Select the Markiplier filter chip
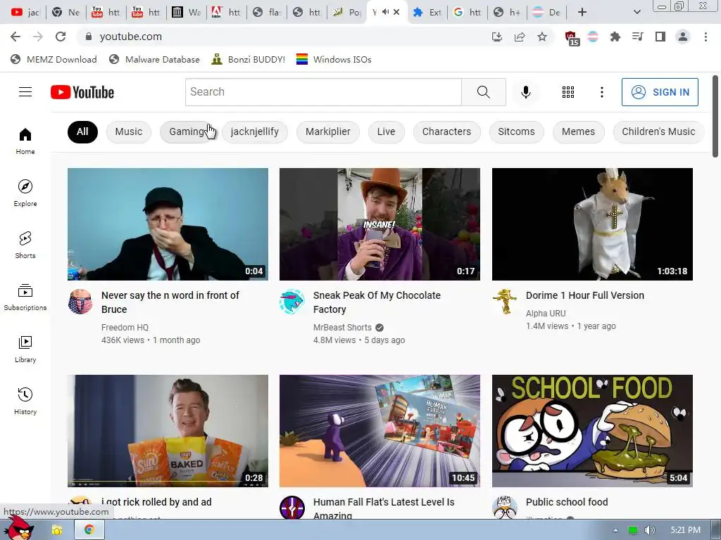Screen dimensions: 721x540 click(328, 131)
